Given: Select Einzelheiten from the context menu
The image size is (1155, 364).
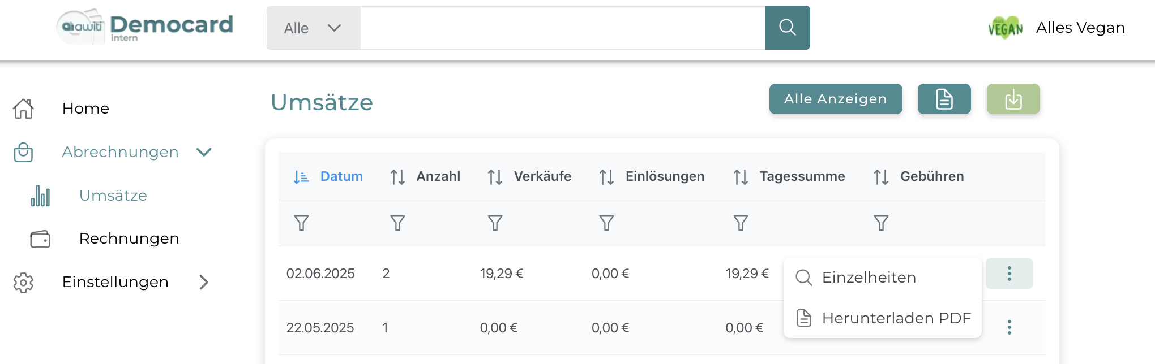Looking at the screenshot, I should point(869,278).
